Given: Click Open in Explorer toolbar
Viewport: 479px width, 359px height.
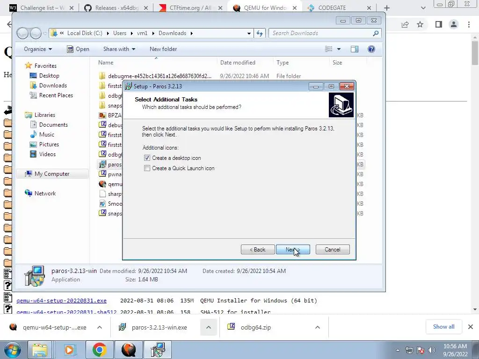Looking at the screenshot, I should pos(78,49).
